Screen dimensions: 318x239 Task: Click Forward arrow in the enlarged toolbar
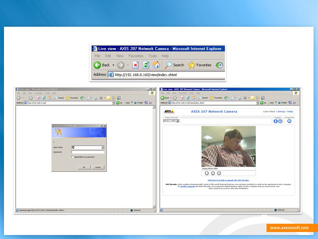coord(121,65)
